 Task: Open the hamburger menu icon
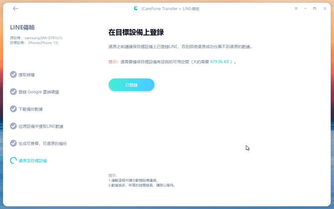(x=296, y=8)
